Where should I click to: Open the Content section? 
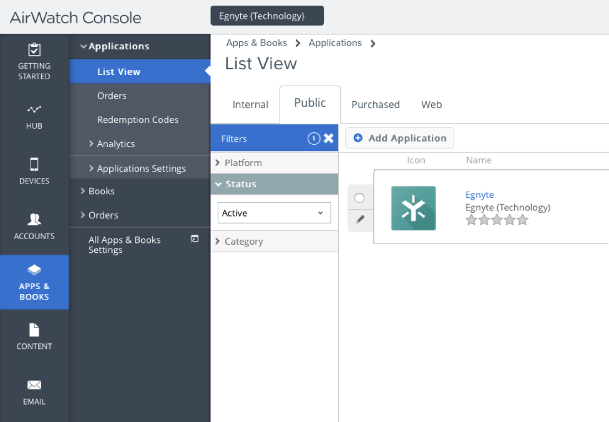click(34, 337)
